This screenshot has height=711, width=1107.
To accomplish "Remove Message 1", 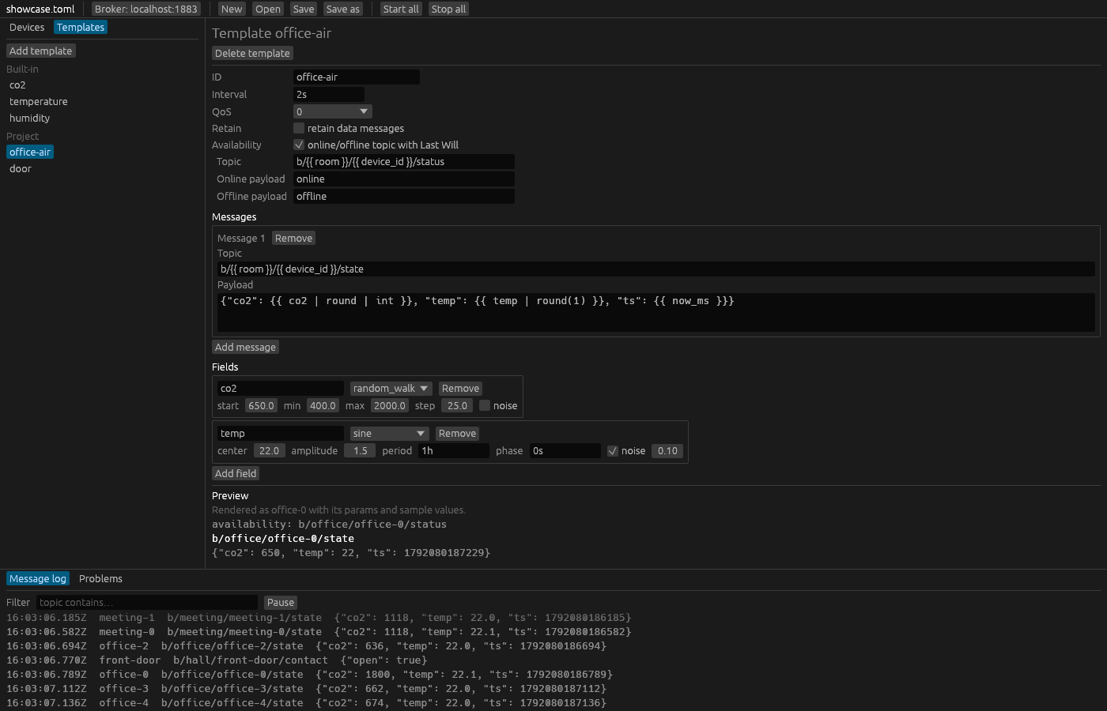I will [294, 238].
